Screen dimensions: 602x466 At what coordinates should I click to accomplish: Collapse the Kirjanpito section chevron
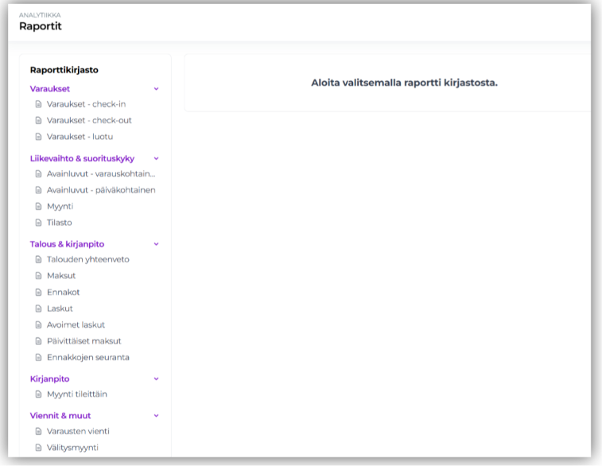click(x=156, y=379)
